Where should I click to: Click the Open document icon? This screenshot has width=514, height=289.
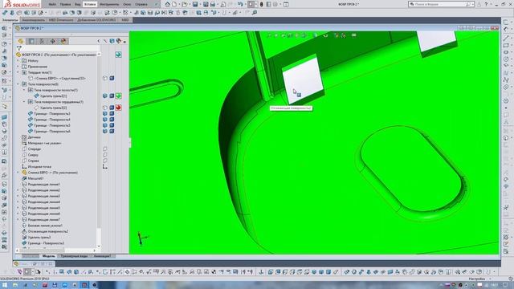pyautogui.click(x=185, y=4)
